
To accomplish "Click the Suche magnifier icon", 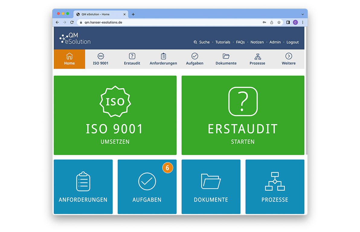I will coord(195,42).
